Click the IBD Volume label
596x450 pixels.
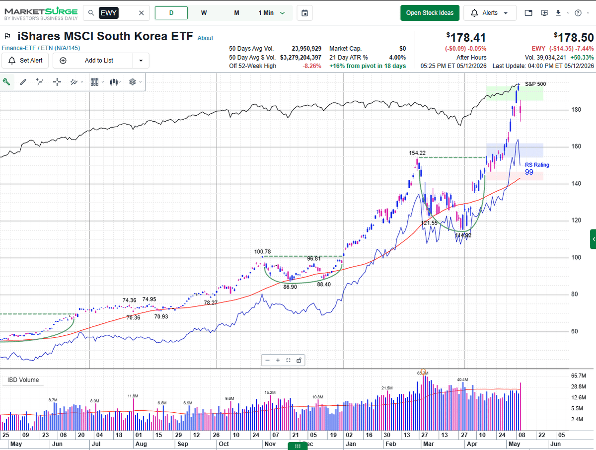[23, 380]
